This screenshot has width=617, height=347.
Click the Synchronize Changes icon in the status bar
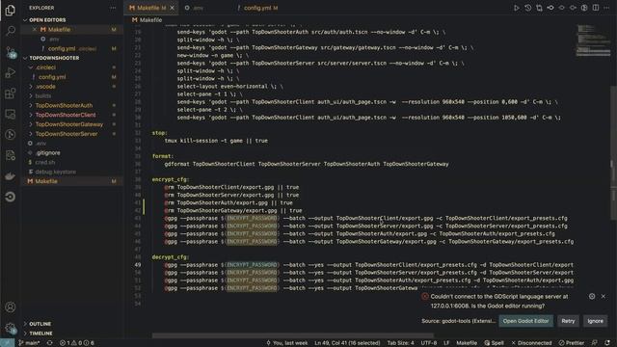49,343
